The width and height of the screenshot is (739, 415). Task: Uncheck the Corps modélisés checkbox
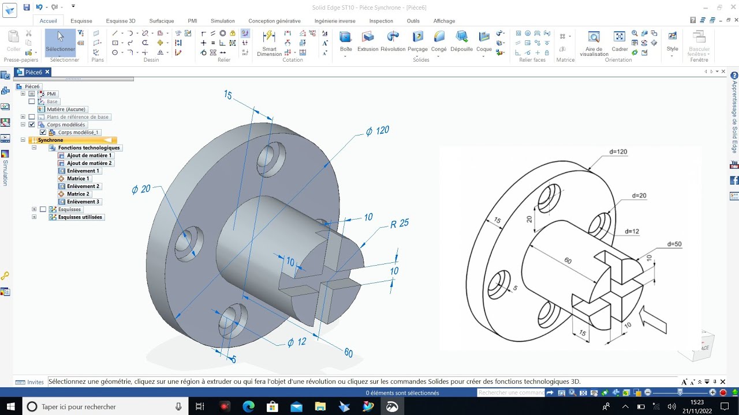click(x=32, y=124)
